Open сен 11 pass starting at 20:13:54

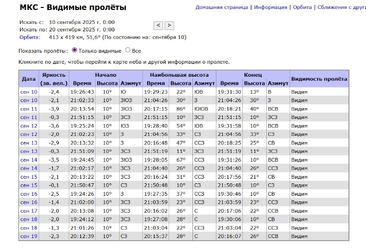pyautogui.click(x=29, y=109)
